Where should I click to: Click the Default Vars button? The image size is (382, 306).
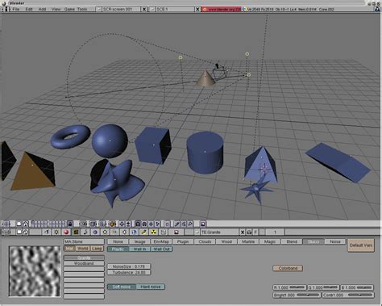[x=361, y=245]
